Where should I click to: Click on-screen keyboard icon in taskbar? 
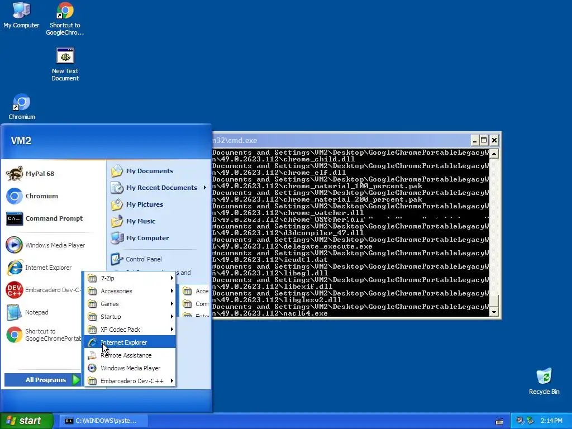coord(499,421)
